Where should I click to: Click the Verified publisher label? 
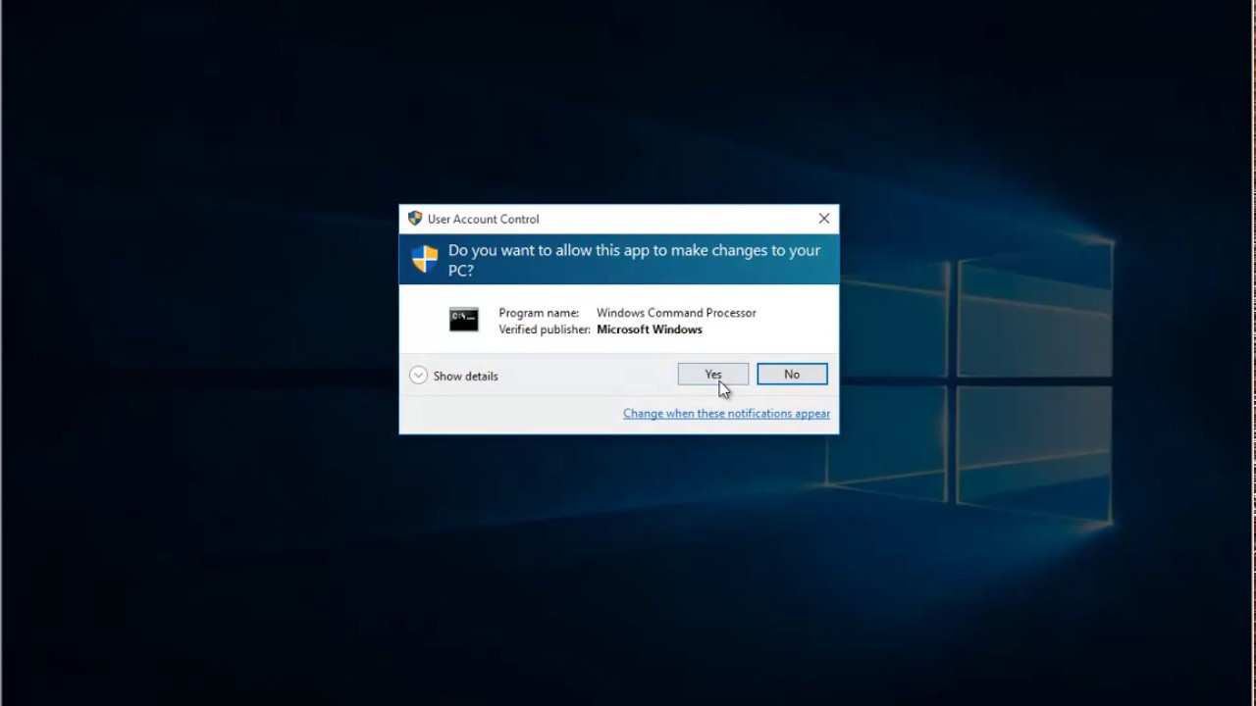(545, 329)
